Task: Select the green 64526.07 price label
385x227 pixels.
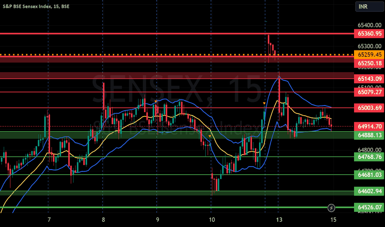Action: [x=369, y=207]
